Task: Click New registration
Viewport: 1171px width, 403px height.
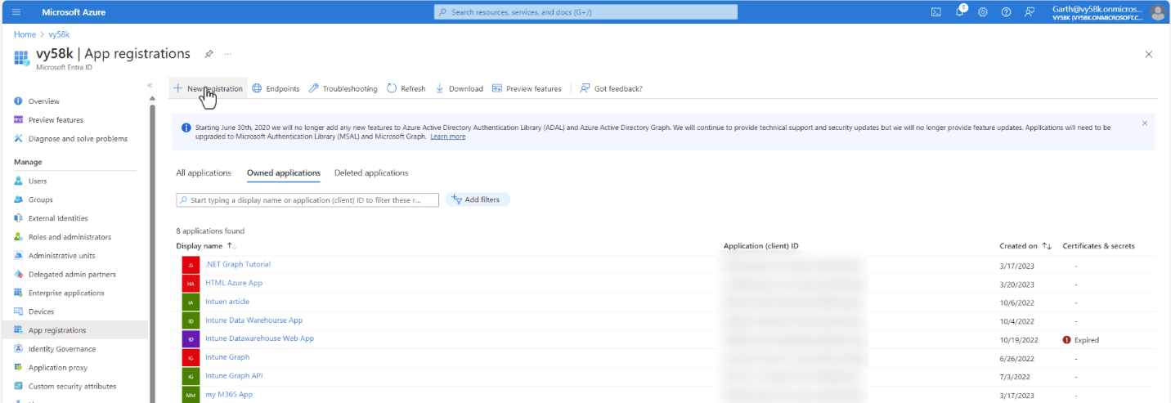Action: click(209, 88)
